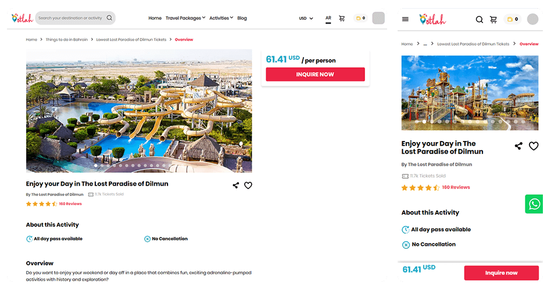Open Things to do in Bahrain breadcrumb
This screenshot has width=558, height=290.
[66, 39]
